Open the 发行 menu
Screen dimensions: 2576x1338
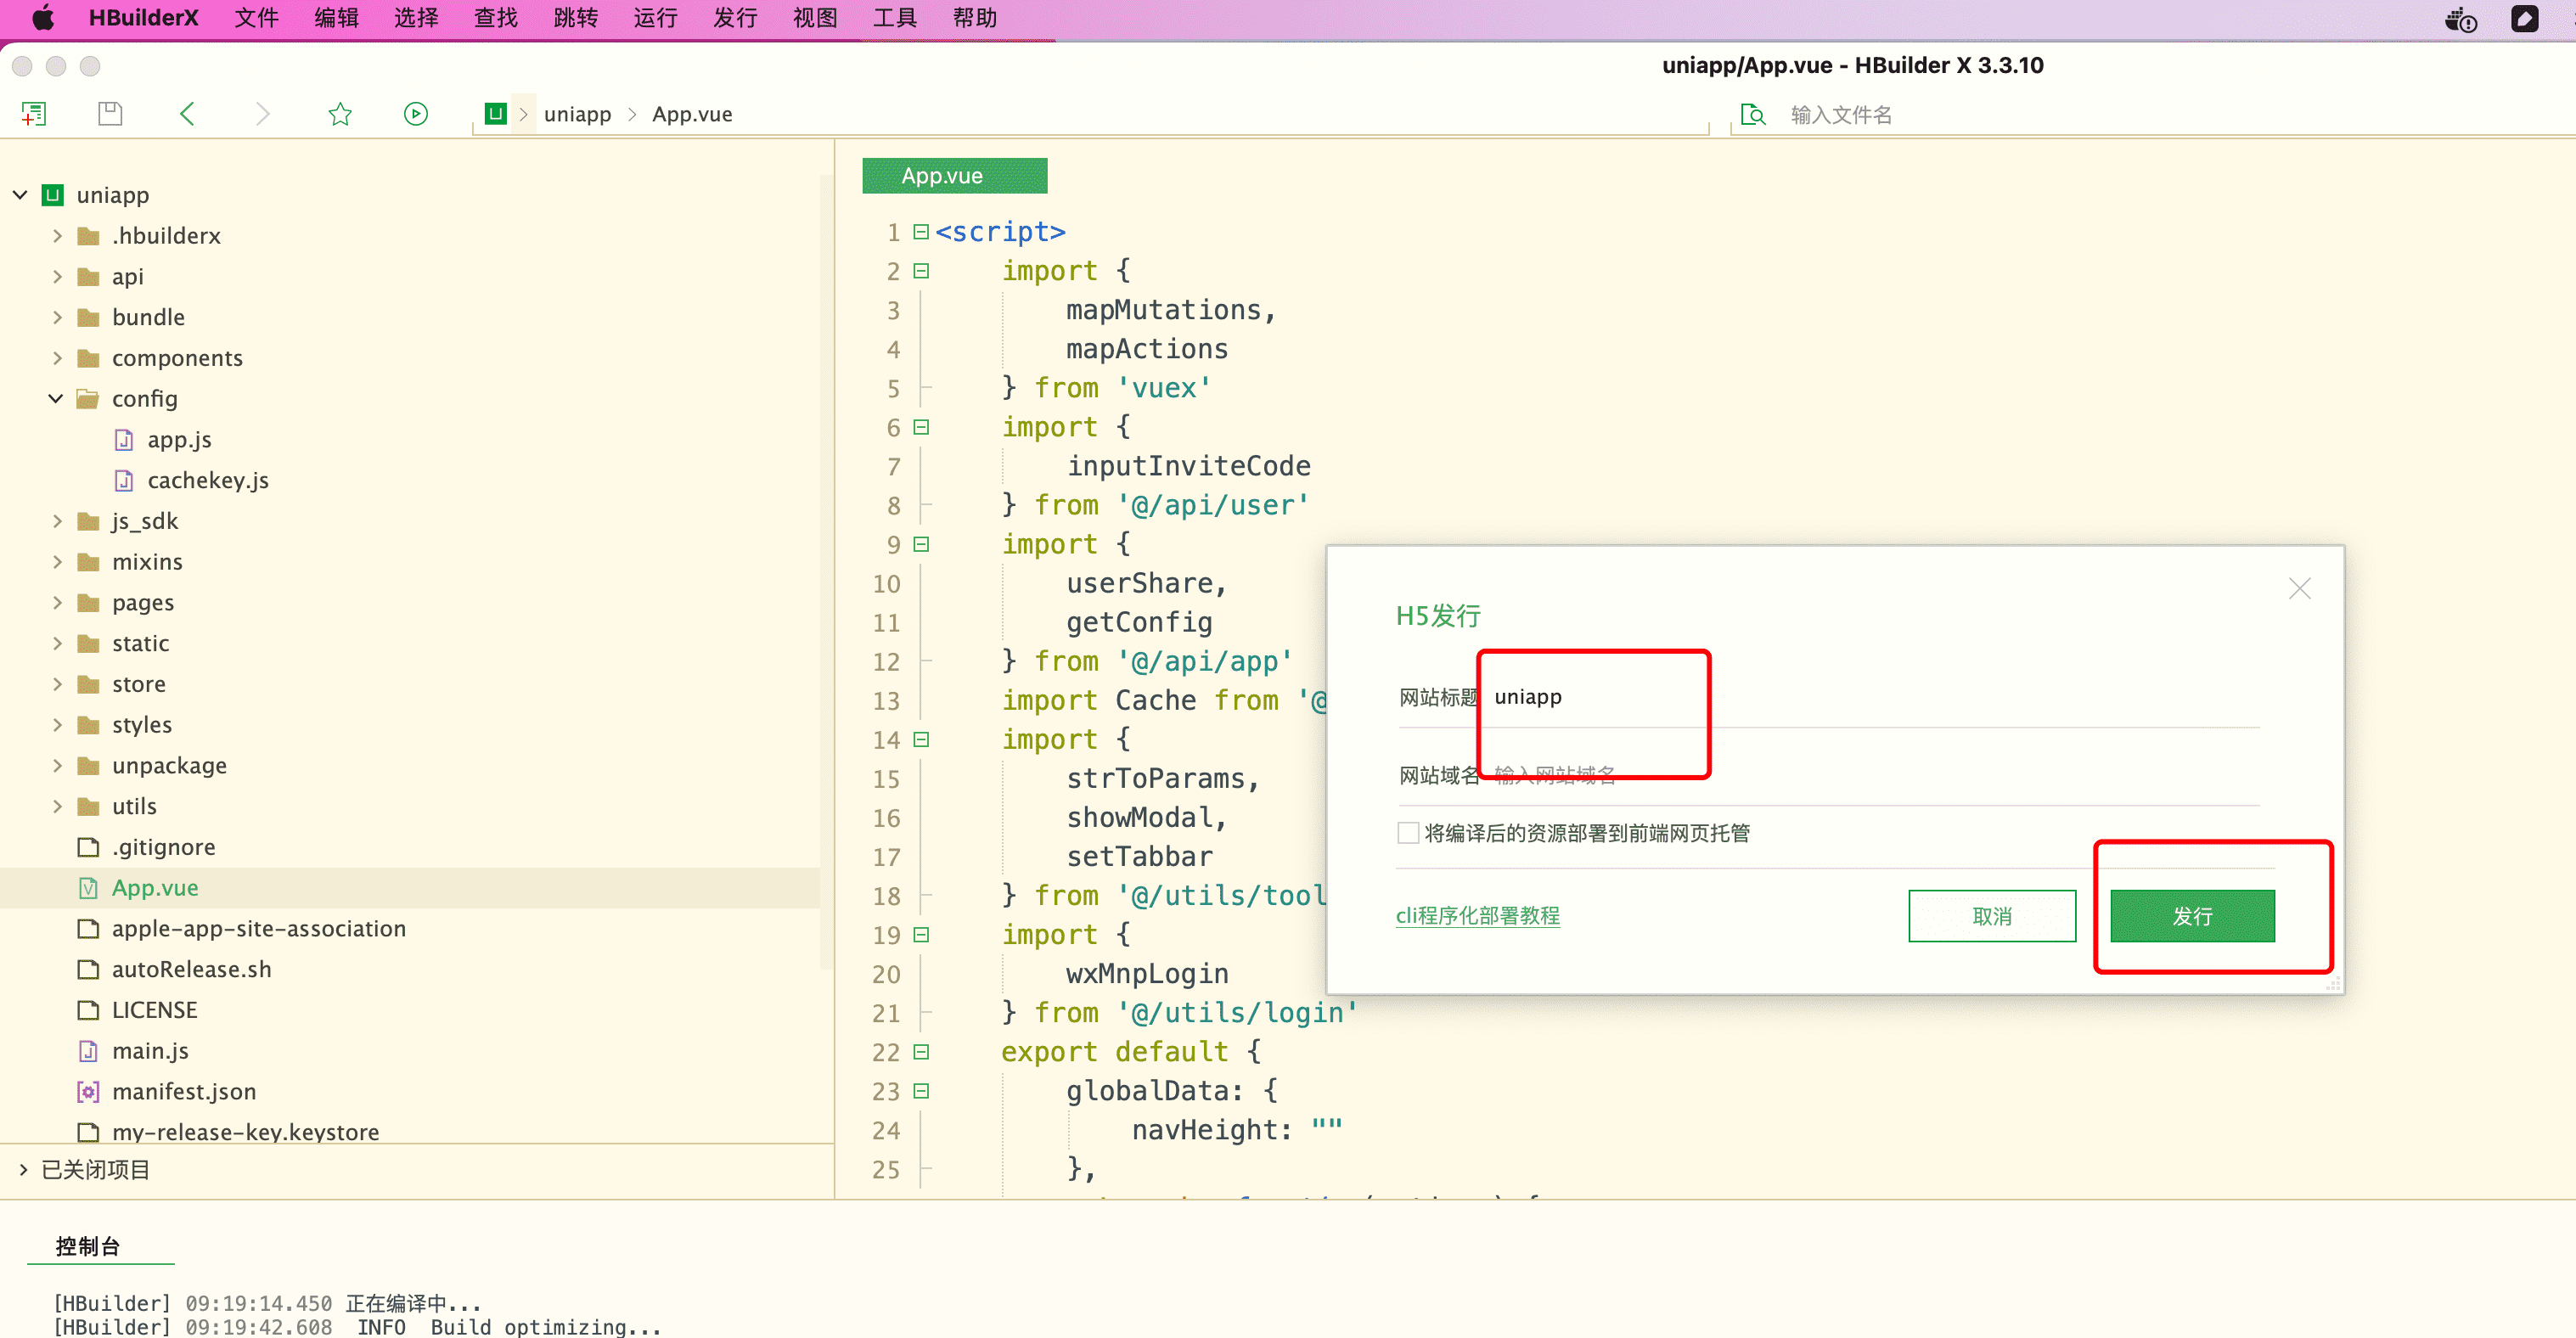[735, 18]
